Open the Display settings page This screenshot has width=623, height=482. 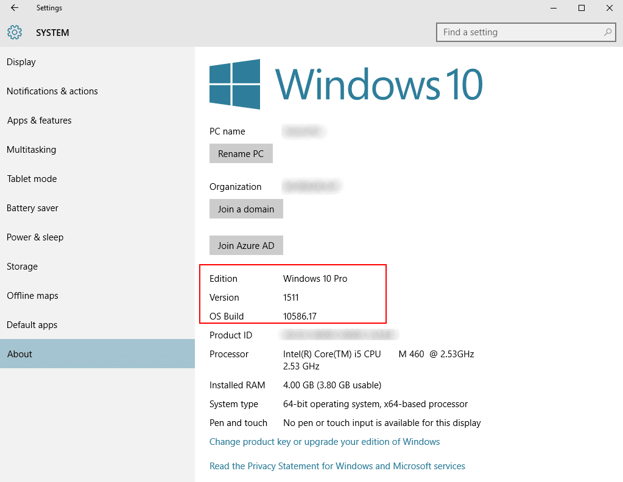[x=97, y=62]
